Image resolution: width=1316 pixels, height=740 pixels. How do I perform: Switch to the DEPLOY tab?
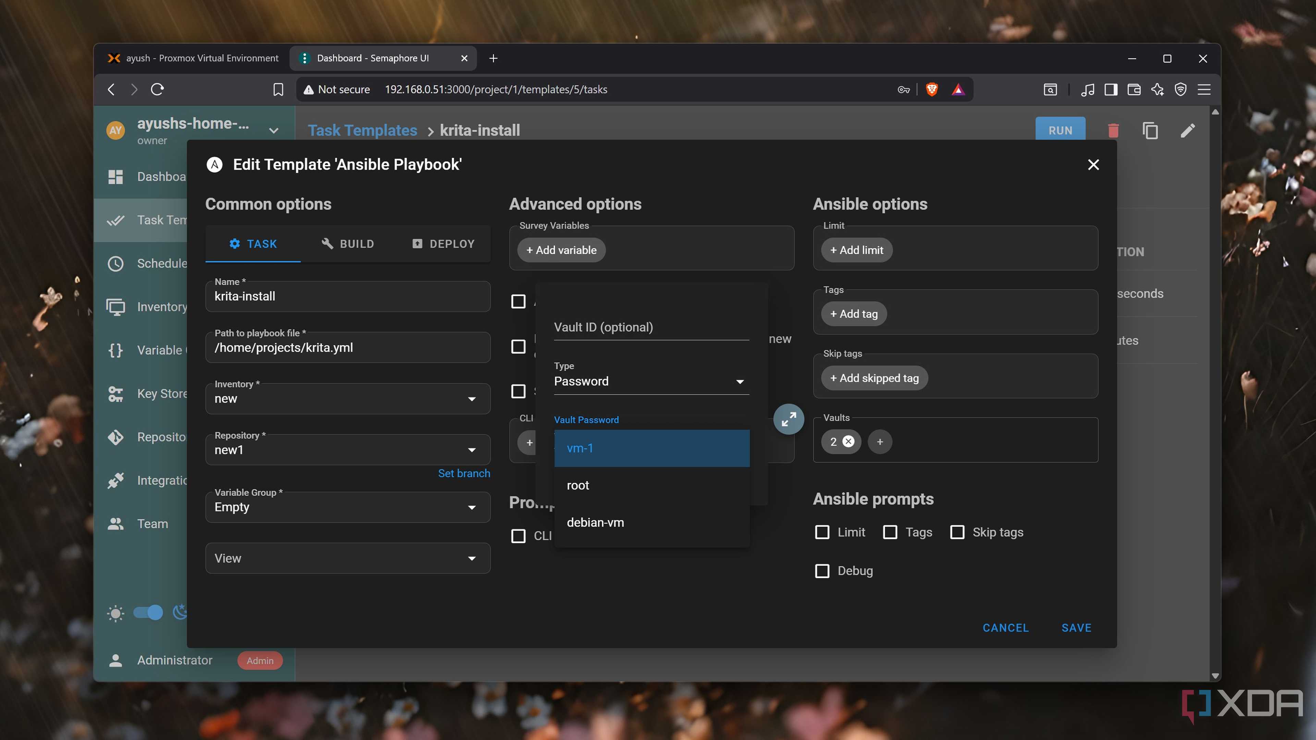(443, 244)
